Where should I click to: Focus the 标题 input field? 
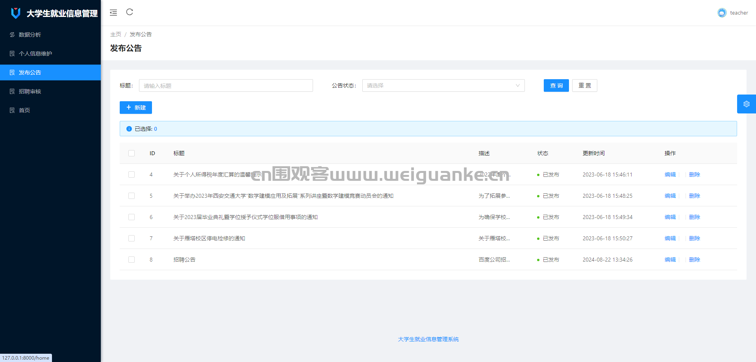point(226,85)
